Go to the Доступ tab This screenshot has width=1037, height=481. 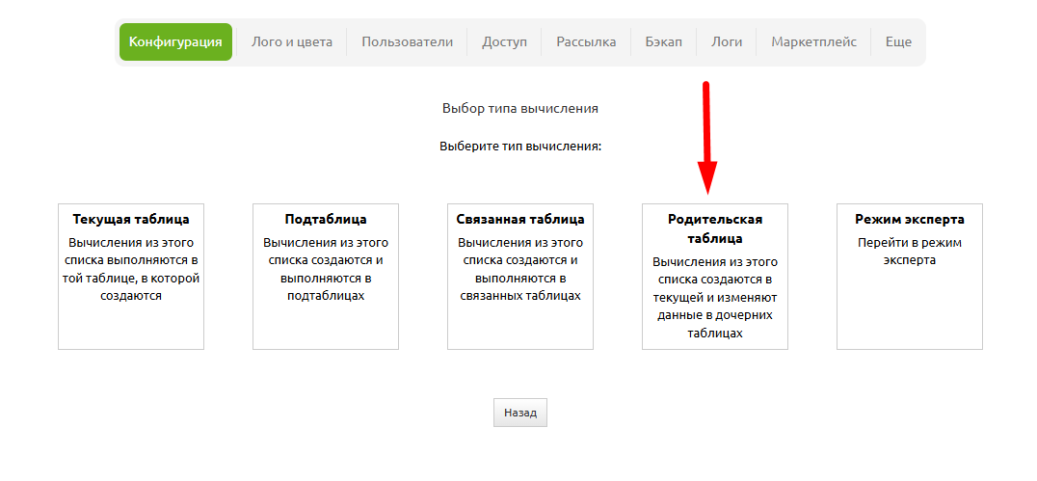504,42
